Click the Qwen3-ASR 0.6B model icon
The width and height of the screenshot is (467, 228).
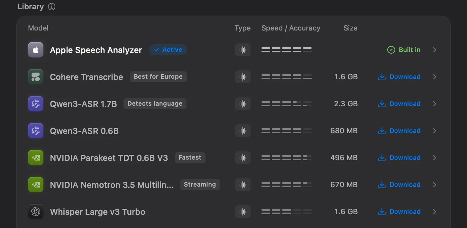pos(36,131)
